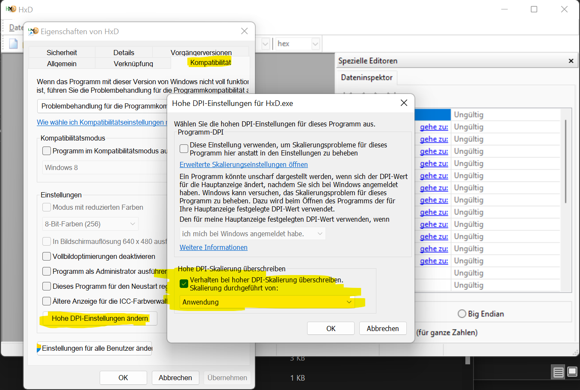The image size is (580, 390).
Task: Click large thumbnails view icon at bottom right
Action: (572, 372)
